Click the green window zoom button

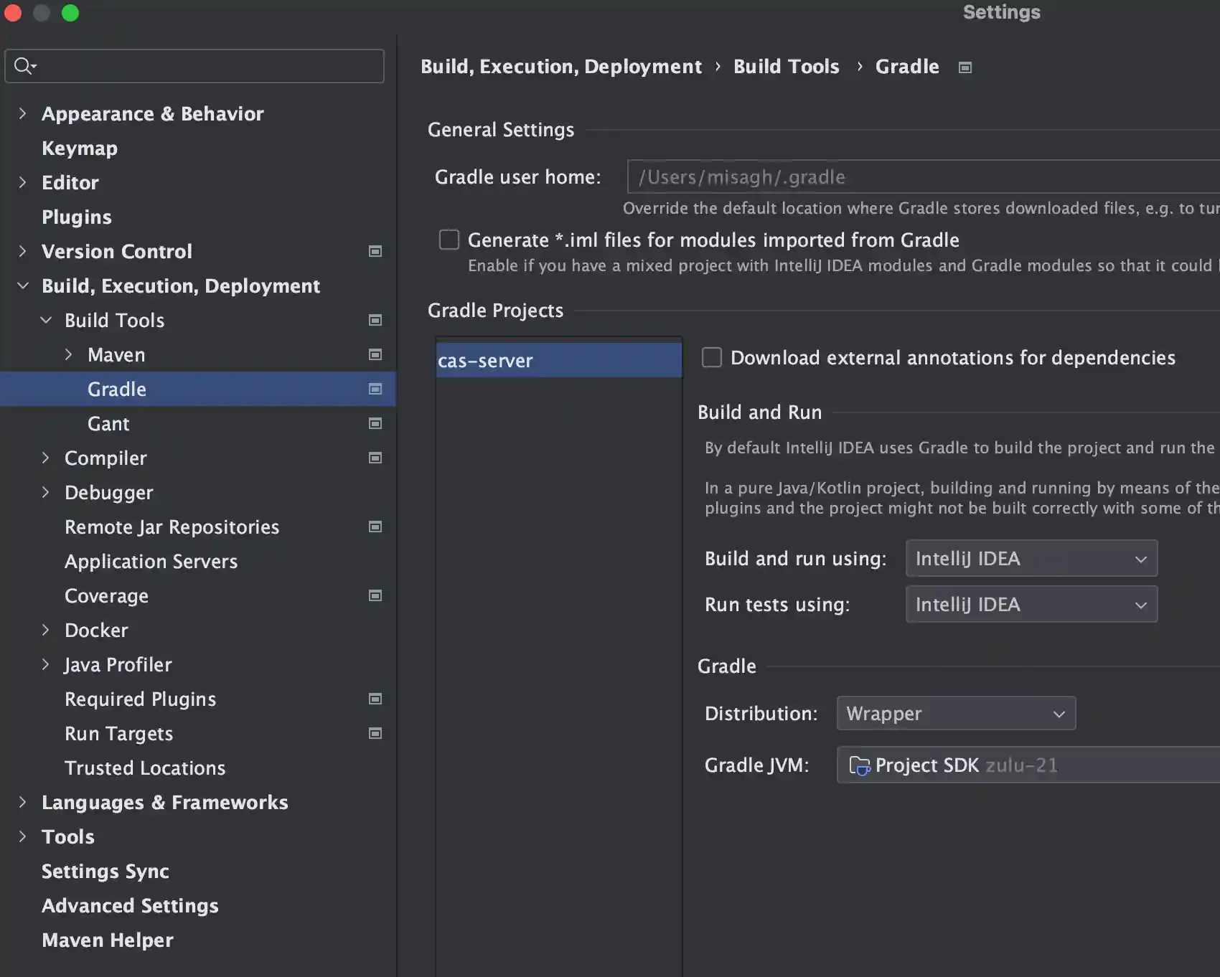pos(70,12)
